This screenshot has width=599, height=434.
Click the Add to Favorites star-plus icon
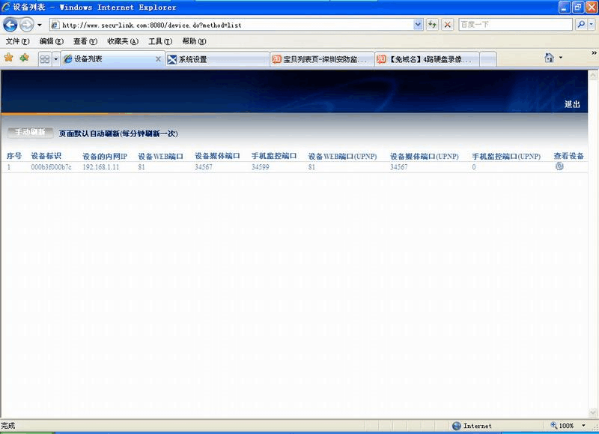24,58
